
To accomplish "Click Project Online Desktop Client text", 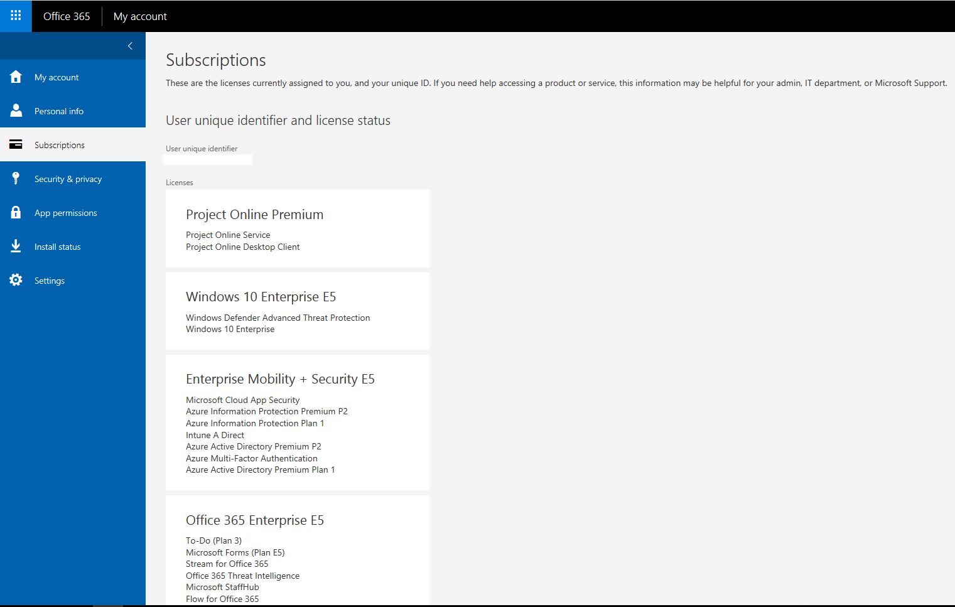I will [x=242, y=247].
